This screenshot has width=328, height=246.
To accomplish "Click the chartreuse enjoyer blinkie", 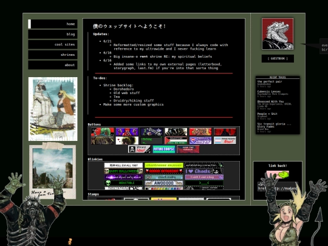I will [x=164, y=165].
